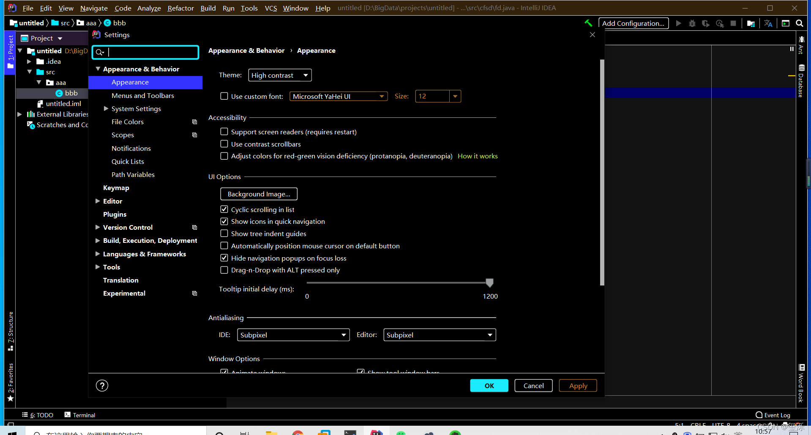Screen dimensions: 811x435
Task: Enable Use custom font checkbox
Action: tap(224, 96)
